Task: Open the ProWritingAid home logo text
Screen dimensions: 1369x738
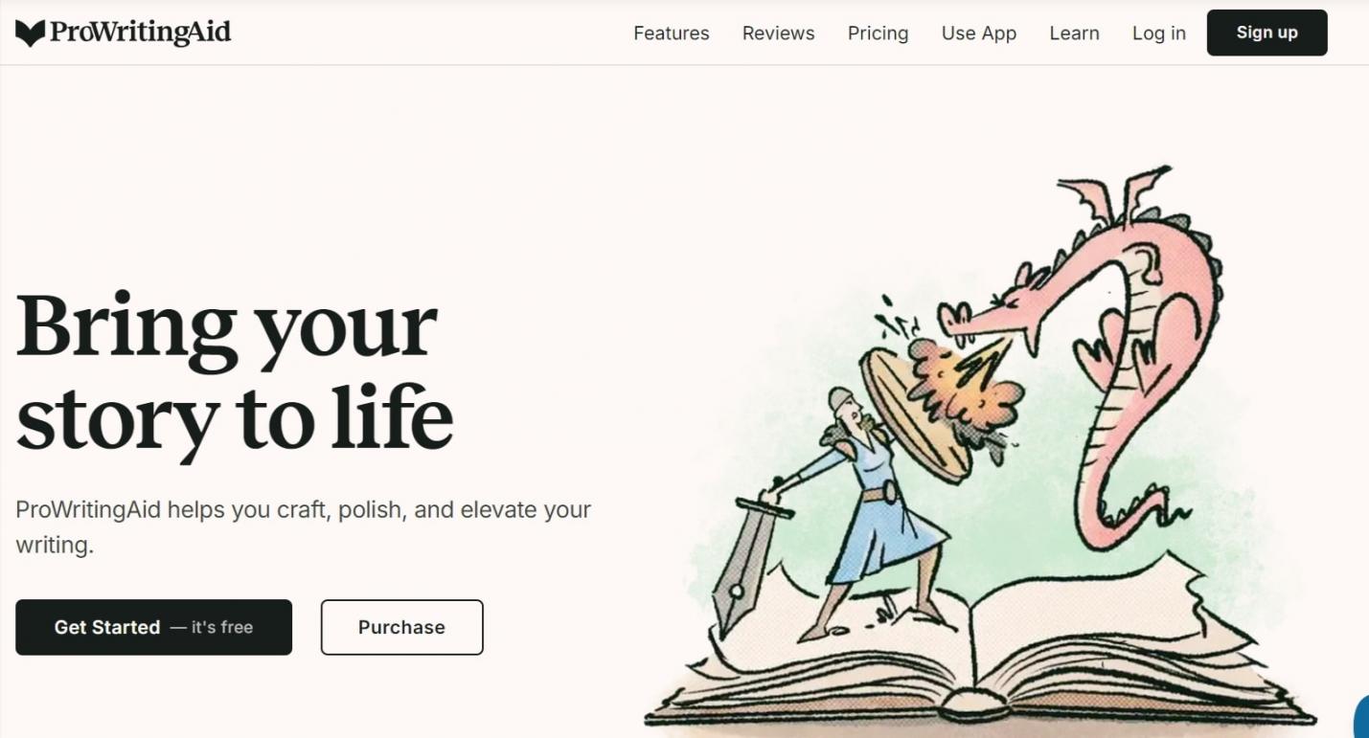Action: pyautogui.click(x=140, y=33)
